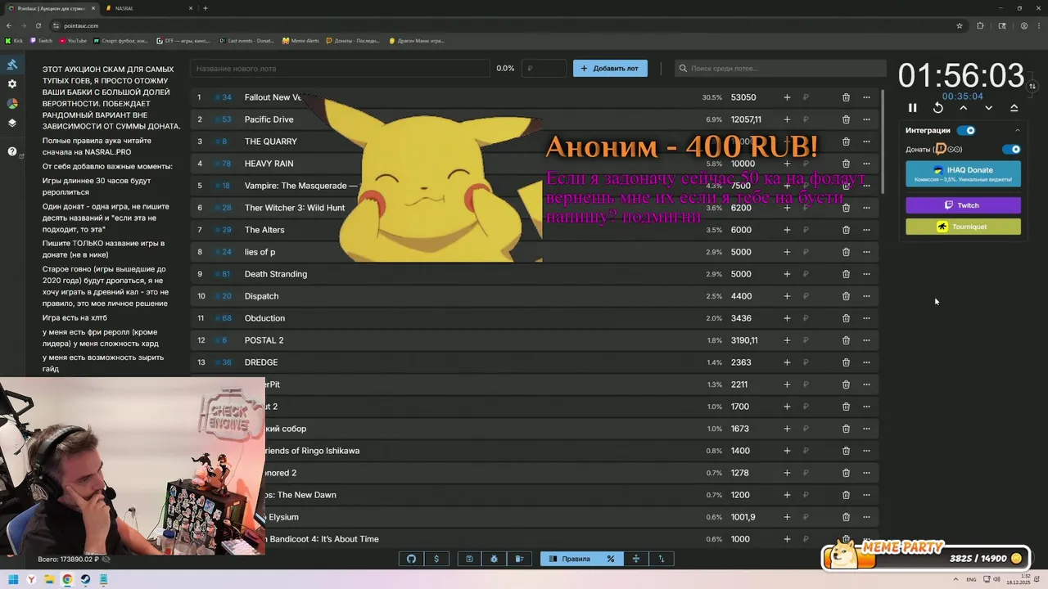Image resolution: width=1048 pixels, height=589 pixels.
Task: Click the POSTAL 2 lot name
Action: (x=264, y=340)
